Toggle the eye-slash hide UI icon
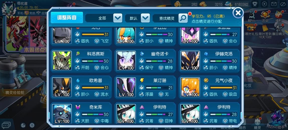 pos(283,4)
